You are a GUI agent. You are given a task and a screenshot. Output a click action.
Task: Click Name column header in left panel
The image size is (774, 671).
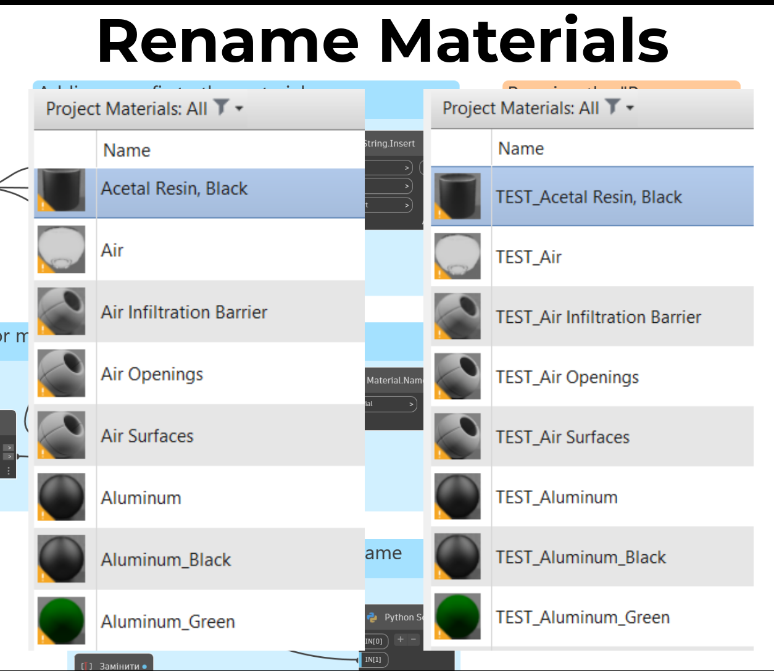point(127,150)
